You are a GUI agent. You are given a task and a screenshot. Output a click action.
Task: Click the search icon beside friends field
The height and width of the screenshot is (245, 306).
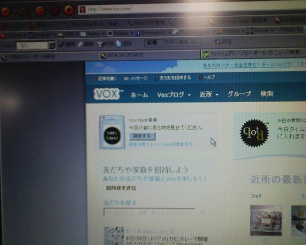click(x=202, y=212)
